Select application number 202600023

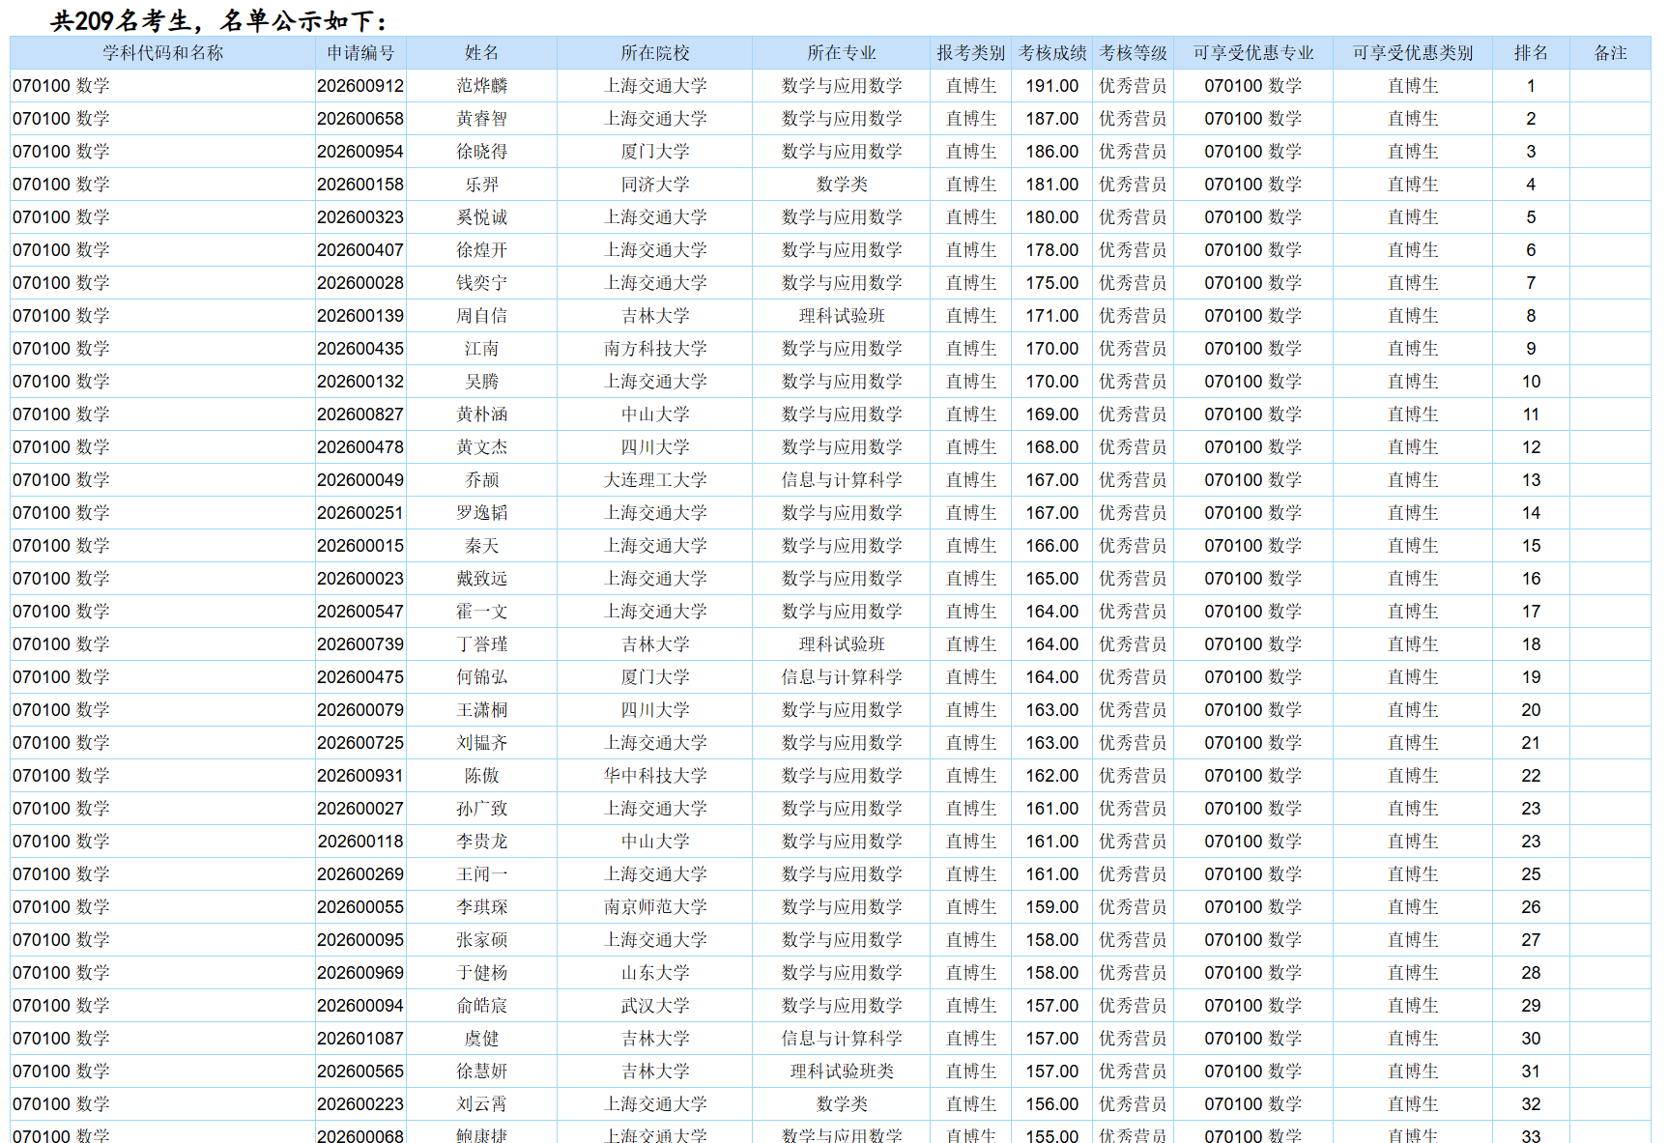point(360,579)
